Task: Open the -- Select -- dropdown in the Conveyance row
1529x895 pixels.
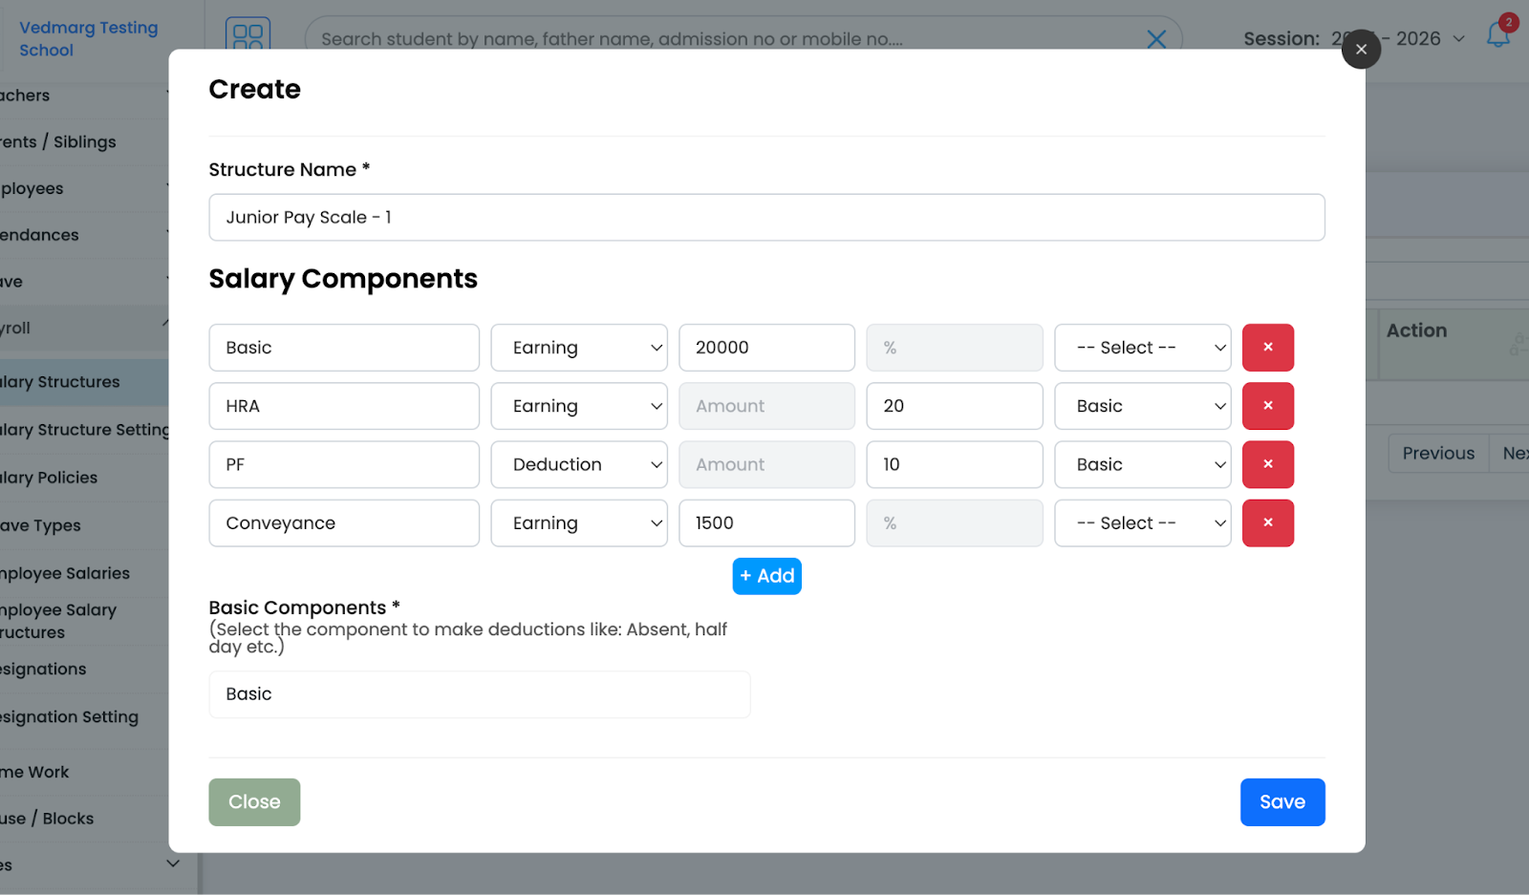Action: (x=1142, y=522)
